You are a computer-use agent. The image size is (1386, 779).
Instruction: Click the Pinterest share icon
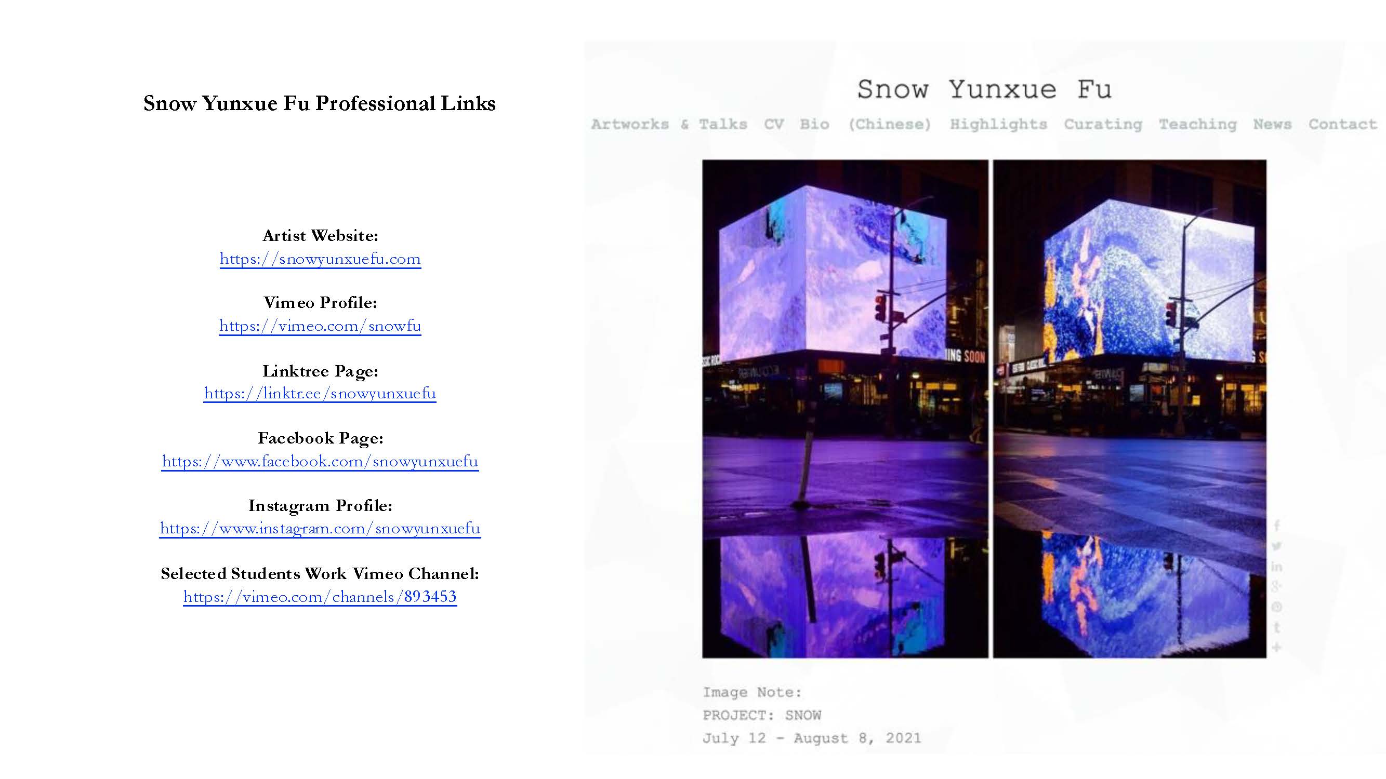point(1276,607)
